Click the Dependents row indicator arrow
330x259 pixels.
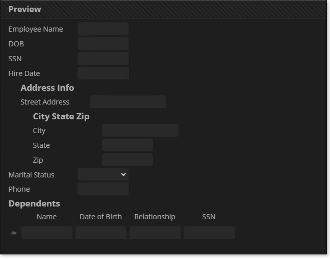tap(14, 233)
